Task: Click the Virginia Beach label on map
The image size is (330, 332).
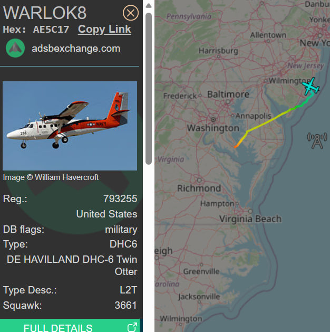Action: (x=250, y=219)
